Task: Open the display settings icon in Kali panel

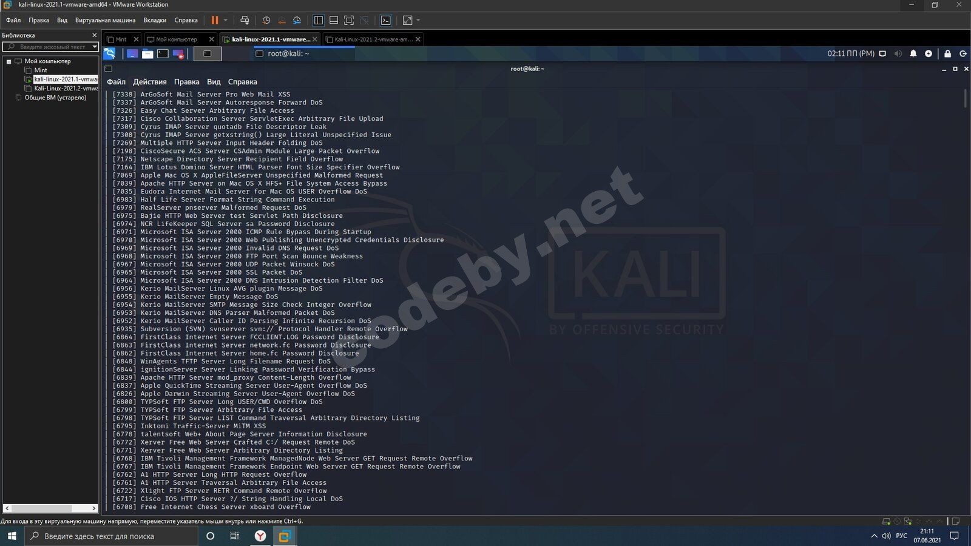Action: (883, 54)
